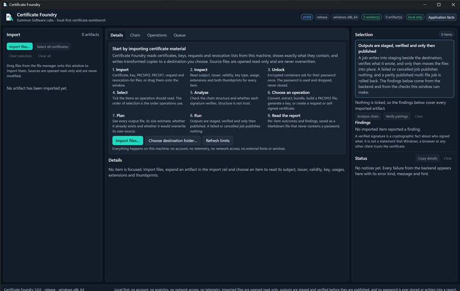
Task: Minimize the Certificate Foundry window
Action: click(x=425, y=4)
